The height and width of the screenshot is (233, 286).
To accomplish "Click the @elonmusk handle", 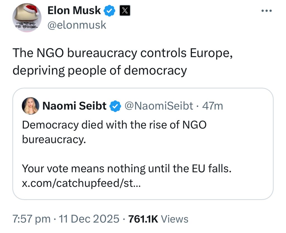I will [77, 25].
